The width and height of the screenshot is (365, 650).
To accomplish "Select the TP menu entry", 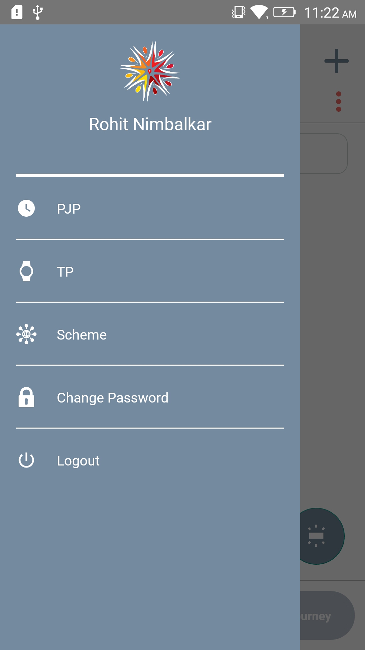I will point(65,272).
